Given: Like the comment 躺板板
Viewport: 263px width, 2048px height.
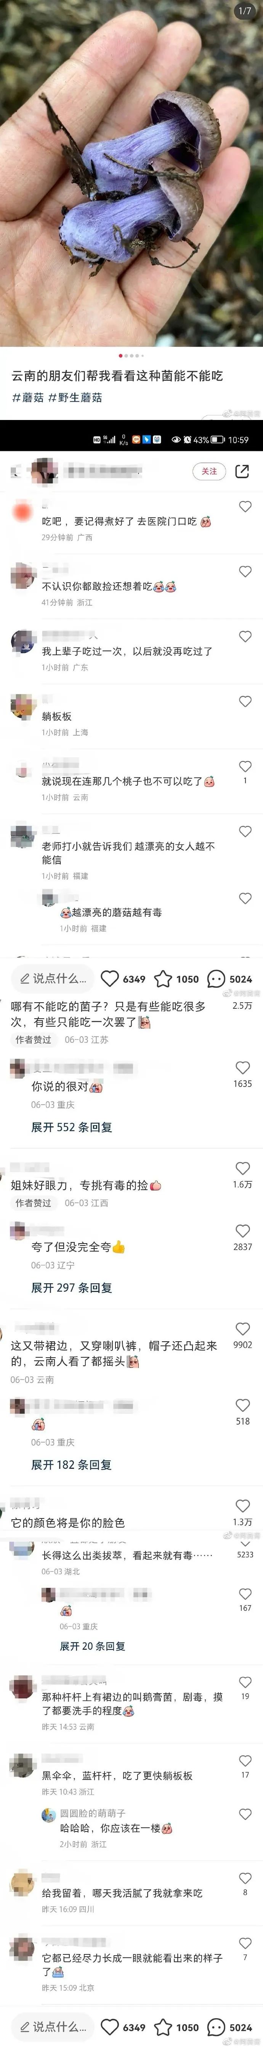Looking at the screenshot, I should tap(245, 702).
